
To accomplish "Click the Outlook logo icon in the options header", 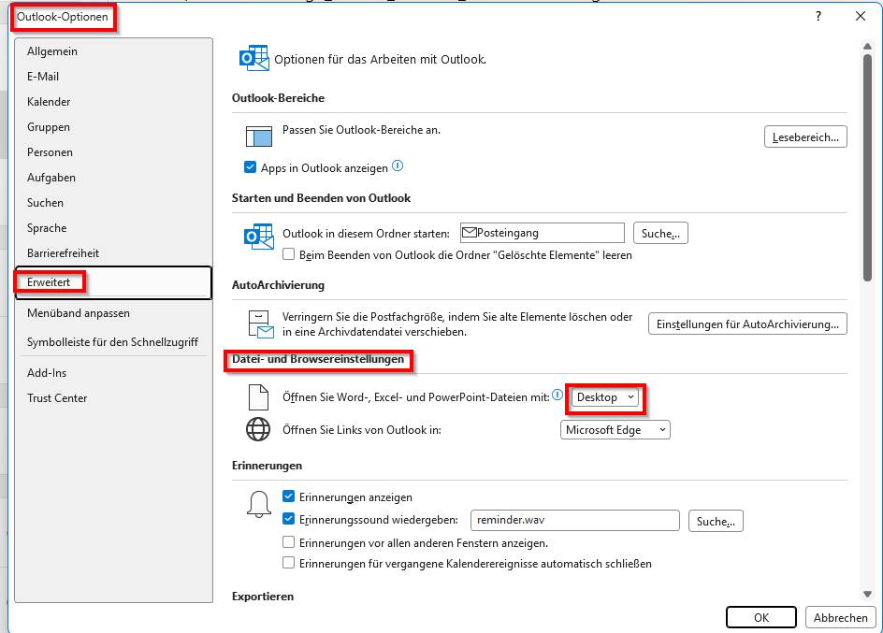I will click(253, 58).
